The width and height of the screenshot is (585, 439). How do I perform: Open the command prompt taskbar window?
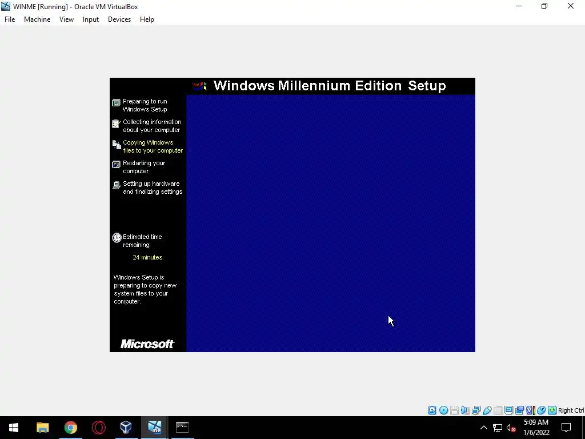[x=182, y=428]
